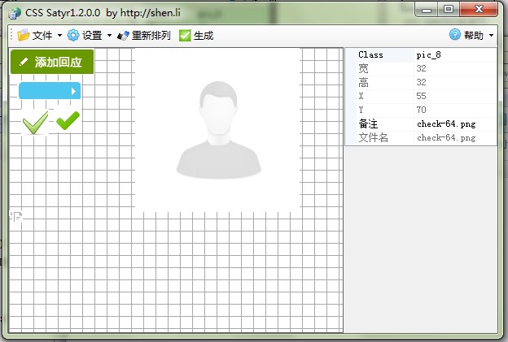
Task: Click the 设置 gear icon
Action: (73, 35)
